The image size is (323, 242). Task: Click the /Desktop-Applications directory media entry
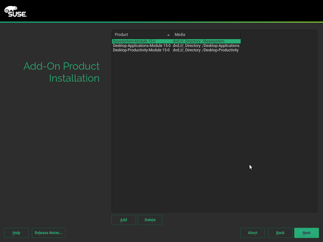(x=206, y=46)
